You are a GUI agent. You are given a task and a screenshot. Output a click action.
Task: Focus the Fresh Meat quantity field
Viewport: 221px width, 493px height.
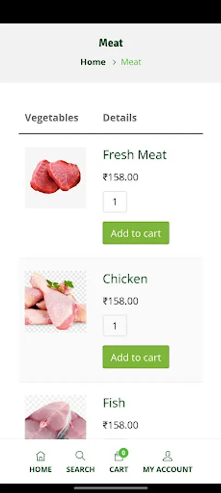coord(115,202)
